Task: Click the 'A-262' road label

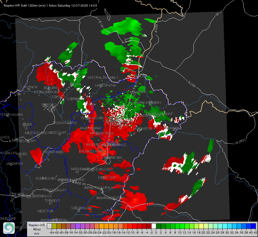Action: point(156,28)
